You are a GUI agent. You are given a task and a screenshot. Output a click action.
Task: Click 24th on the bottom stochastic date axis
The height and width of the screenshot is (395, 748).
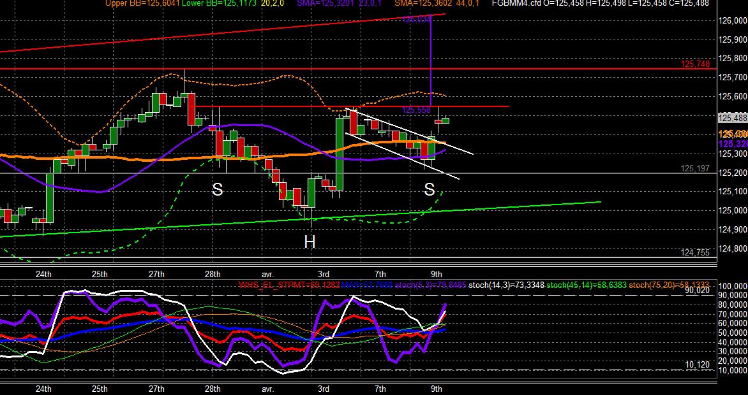tap(43, 389)
